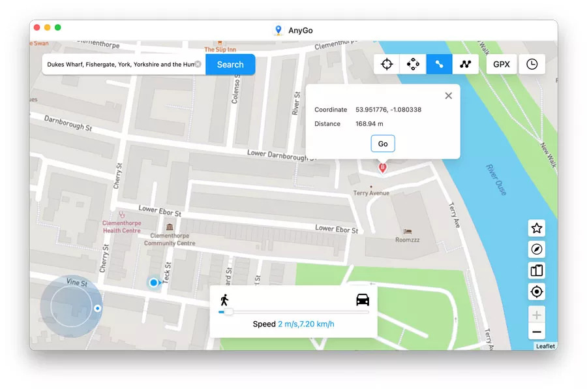Viewport: 587px width, 389px height.
Task: Click the AnyGo title bar icon
Action: point(278,31)
